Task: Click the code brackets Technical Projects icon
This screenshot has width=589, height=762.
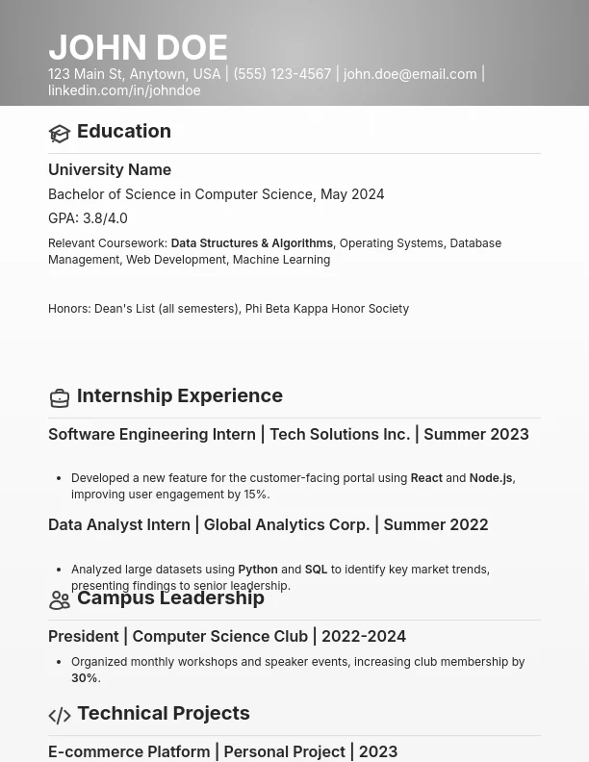Action: [x=60, y=716]
